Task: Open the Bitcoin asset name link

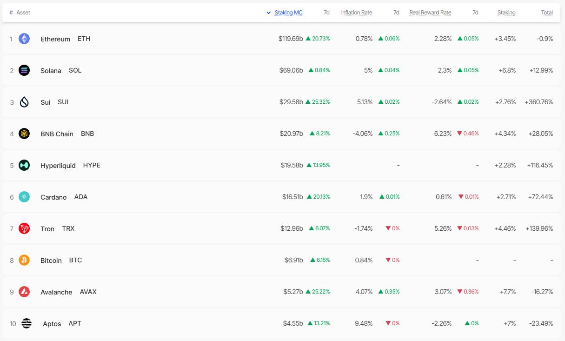Action: 51,261
